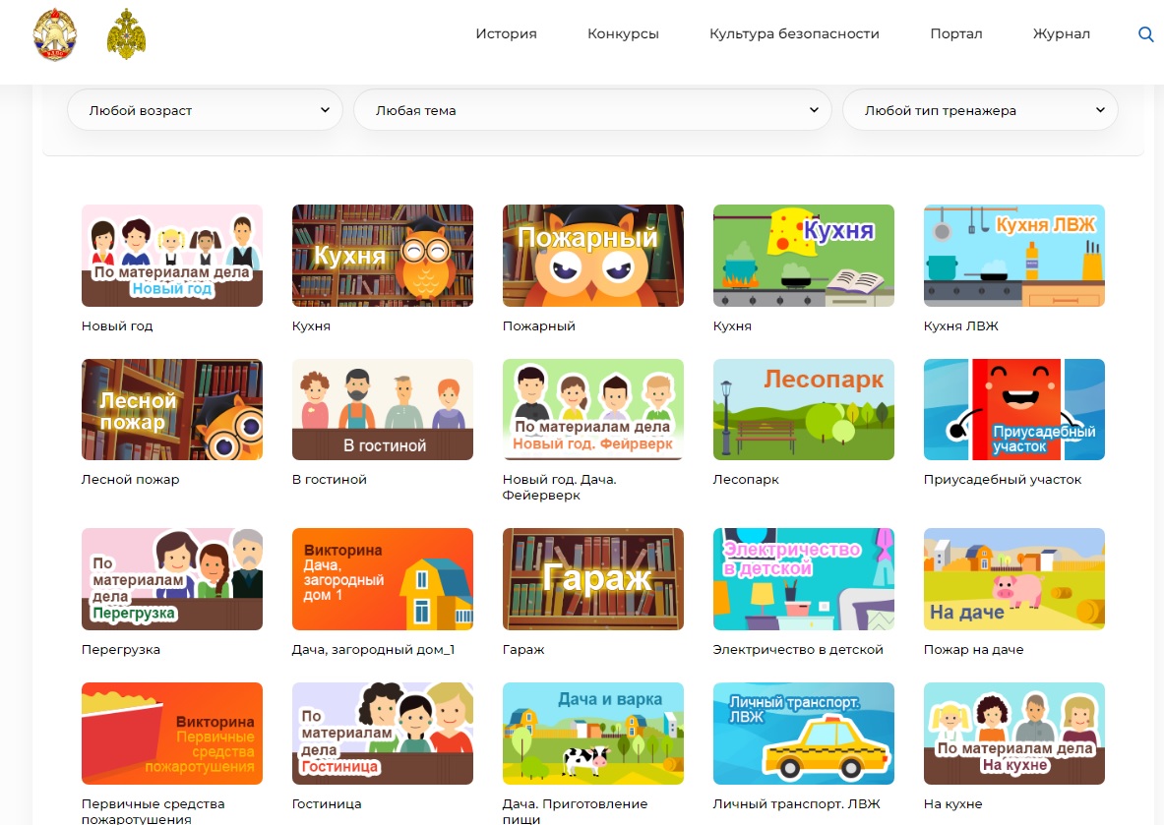Viewport: 1164px width, 825px height.
Task: Open the История menu item
Action: [506, 33]
